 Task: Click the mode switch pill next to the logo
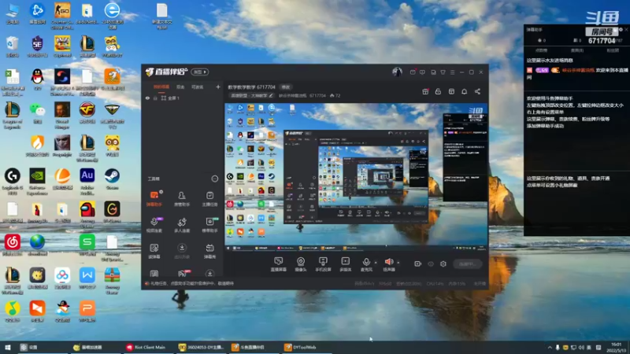coord(200,72)
